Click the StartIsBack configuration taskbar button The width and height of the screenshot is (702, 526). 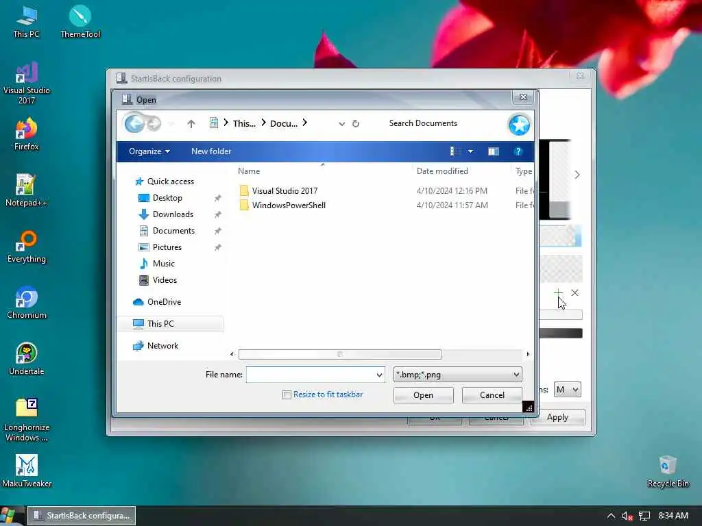coord(82,516)
